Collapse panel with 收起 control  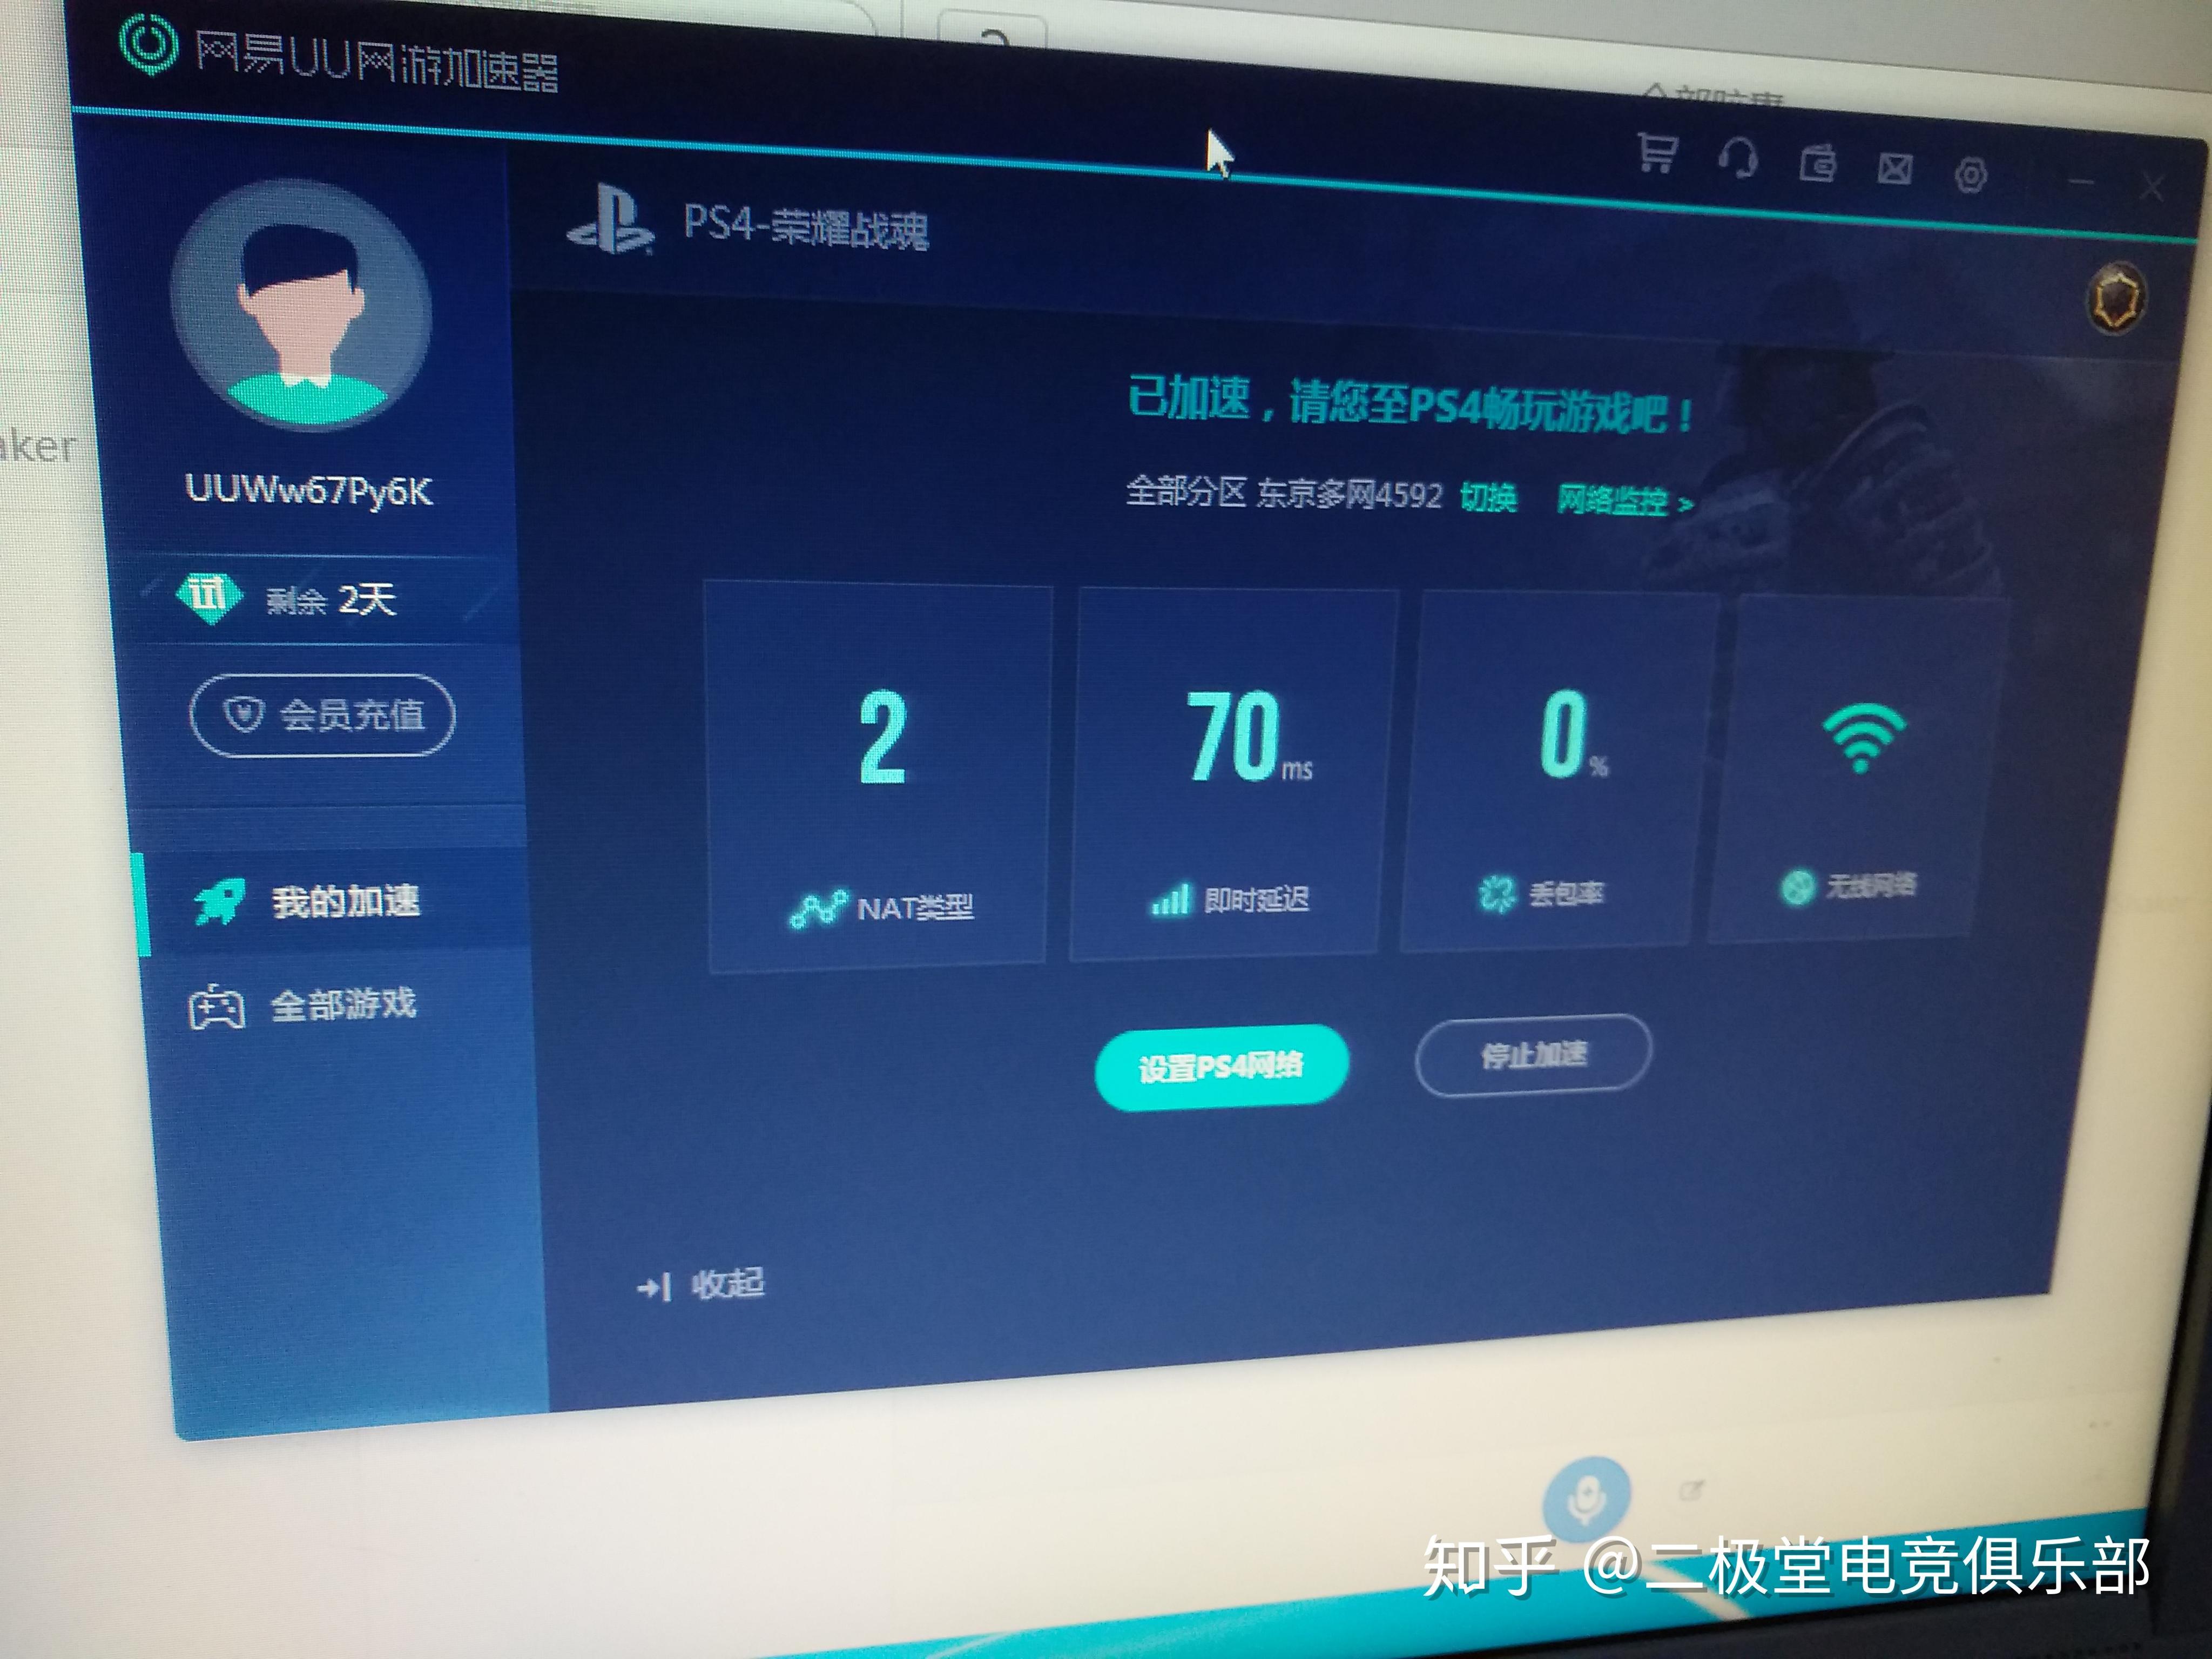[701, 1285]
